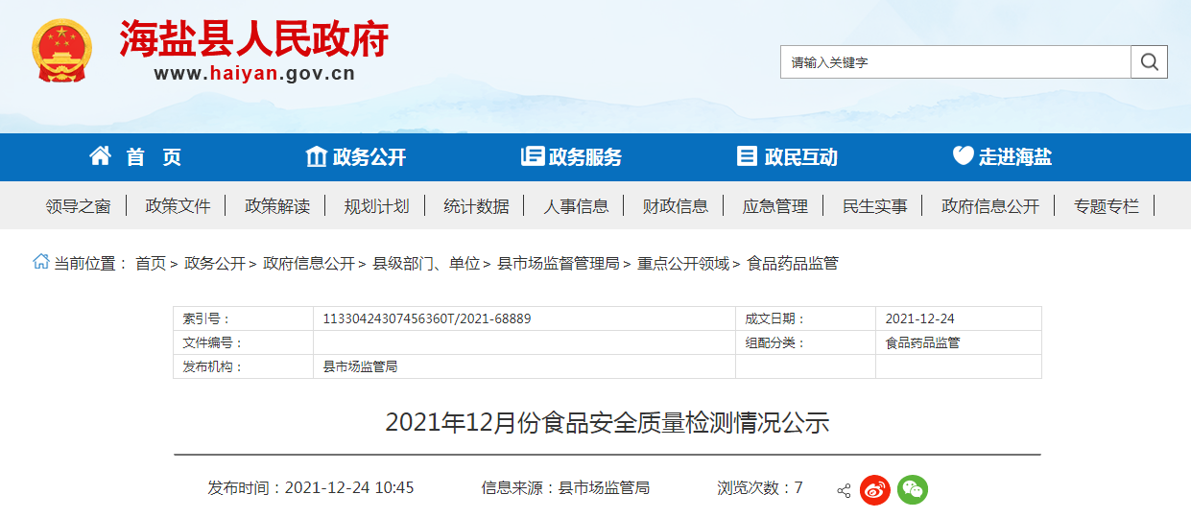The image size is (1191, 518).
Task: Click 县市场监督管理局 in breadcrumb
Action: point(558,263)
